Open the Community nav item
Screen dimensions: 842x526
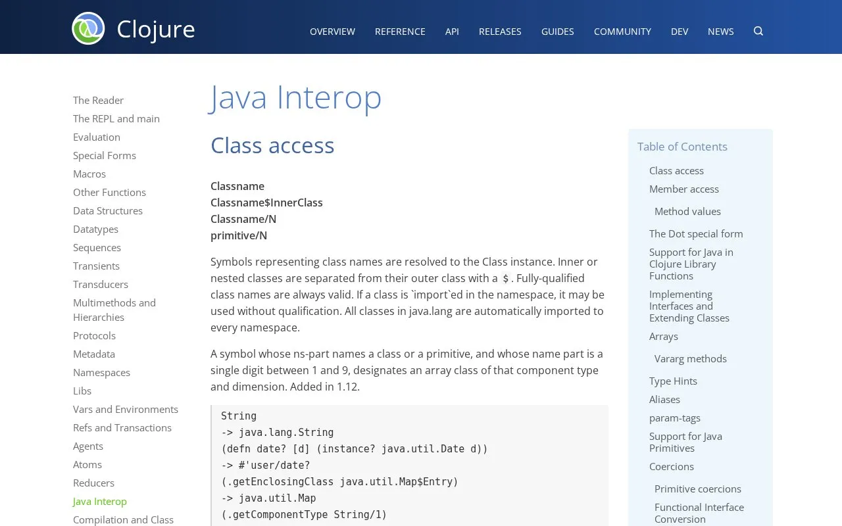(x=622, y=32)
